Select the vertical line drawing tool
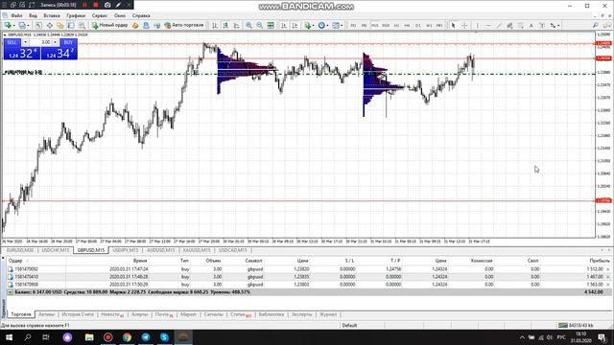The width and height of the screenshot is (614, 345). [x=477, y=26]
